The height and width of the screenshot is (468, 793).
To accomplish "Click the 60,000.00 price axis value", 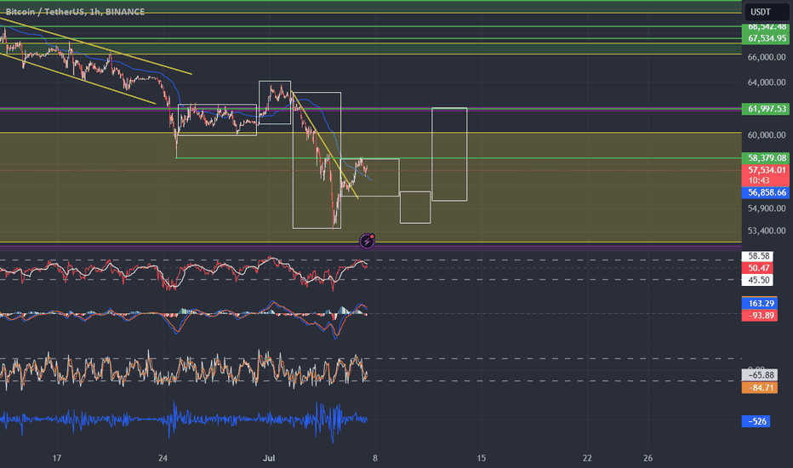I will (x=767, y=135).
